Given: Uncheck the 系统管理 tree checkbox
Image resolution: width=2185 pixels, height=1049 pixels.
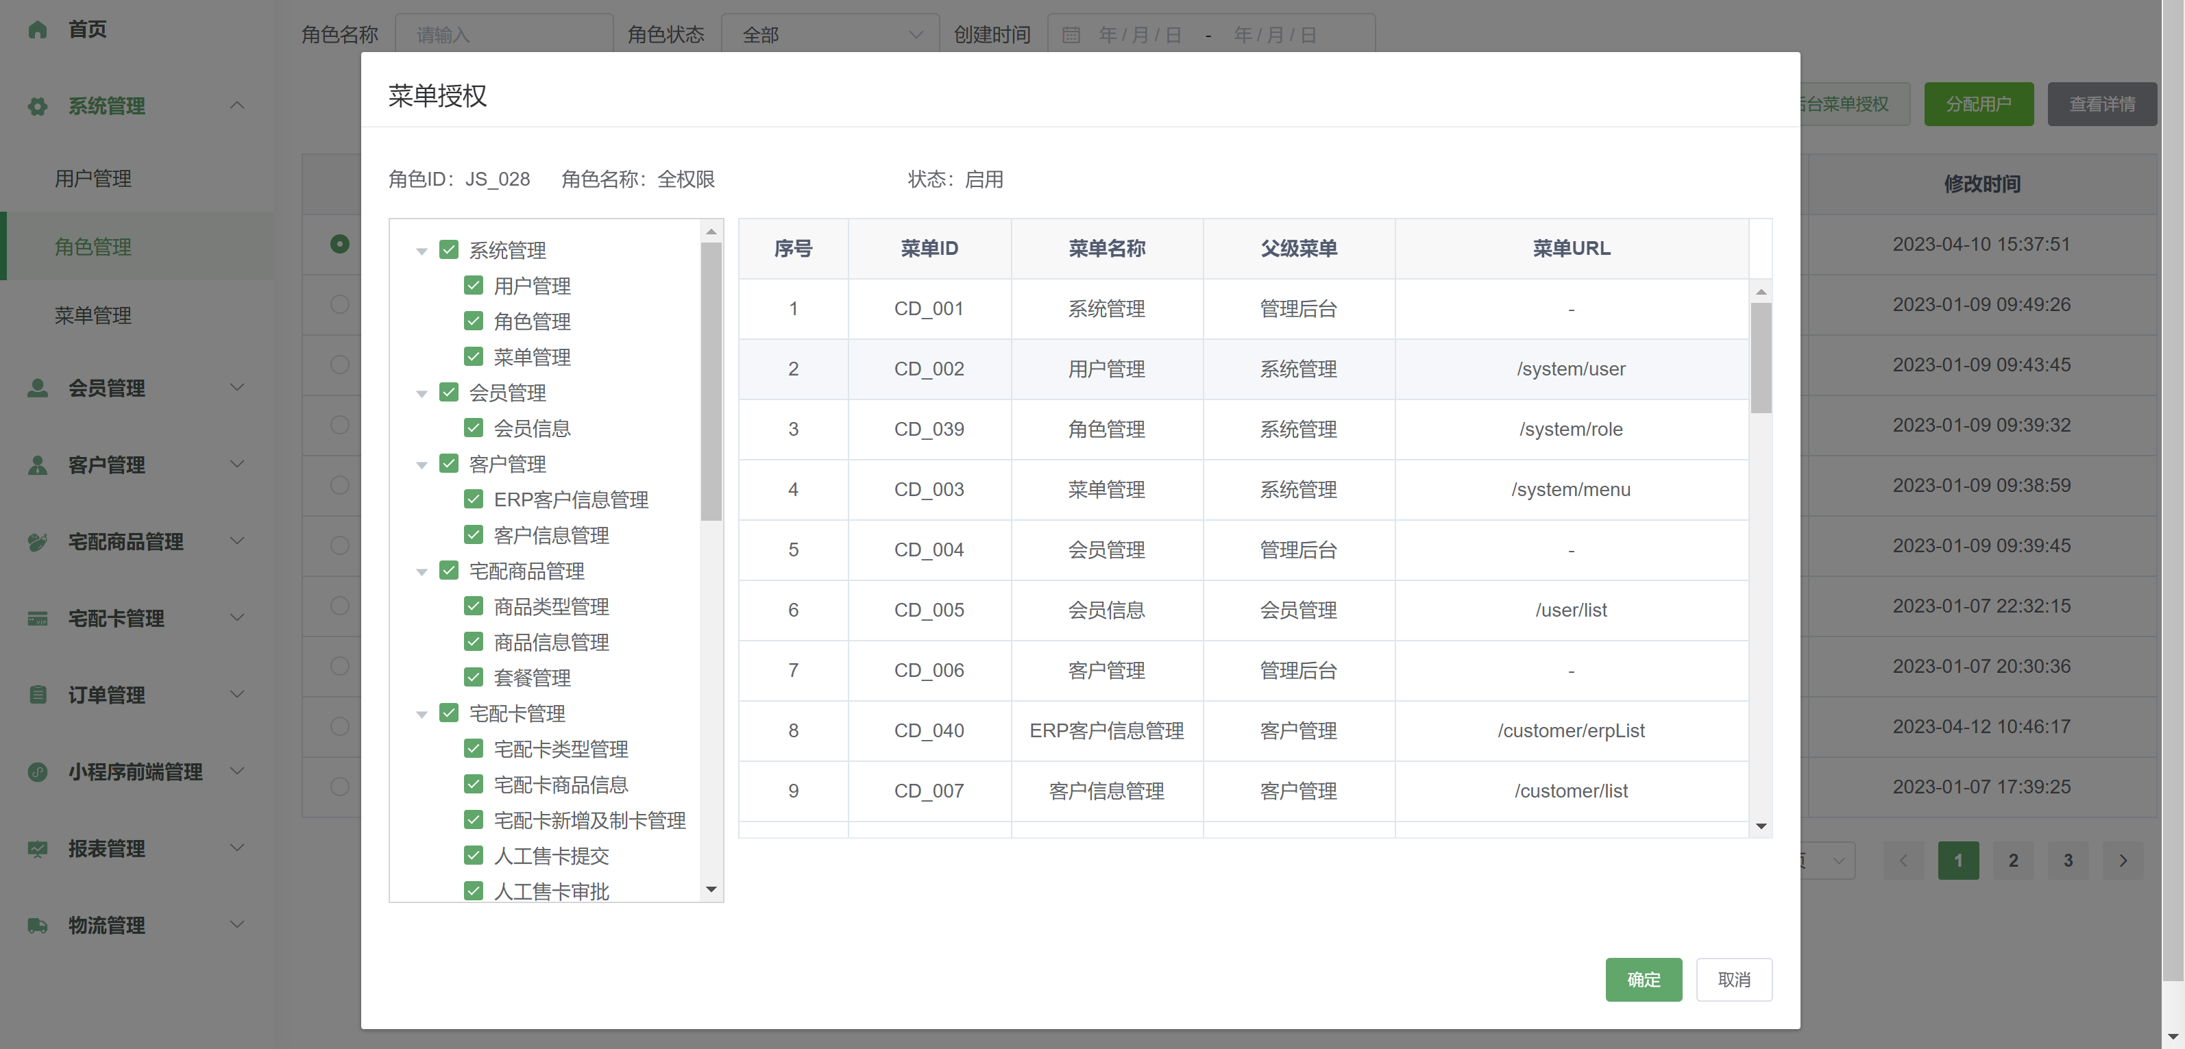Looking at the screenshot, I should 449,249.
